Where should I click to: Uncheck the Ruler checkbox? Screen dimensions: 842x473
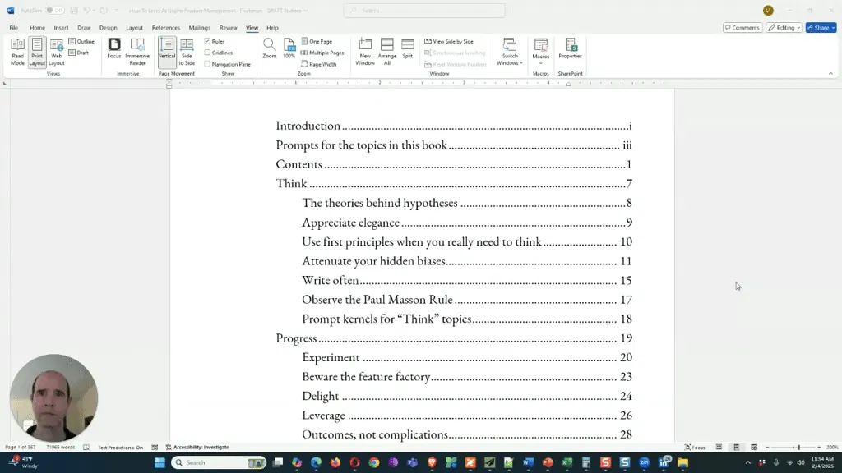(207, 41)
